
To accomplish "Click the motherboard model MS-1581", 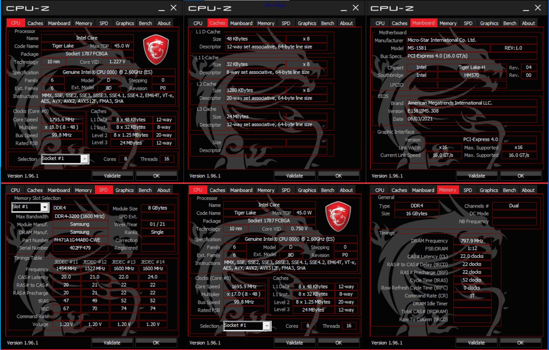I will [448, 48].
